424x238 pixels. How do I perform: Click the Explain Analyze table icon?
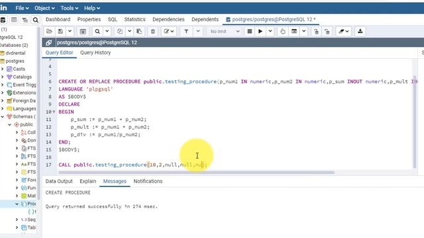pyautogui.click(x=294, y=31)
